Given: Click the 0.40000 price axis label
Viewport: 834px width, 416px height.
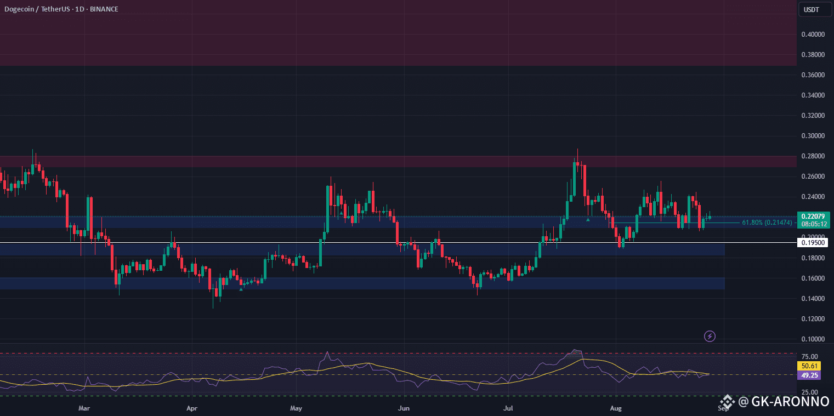Looking at the screenshot, I should (x=813, y=35).
